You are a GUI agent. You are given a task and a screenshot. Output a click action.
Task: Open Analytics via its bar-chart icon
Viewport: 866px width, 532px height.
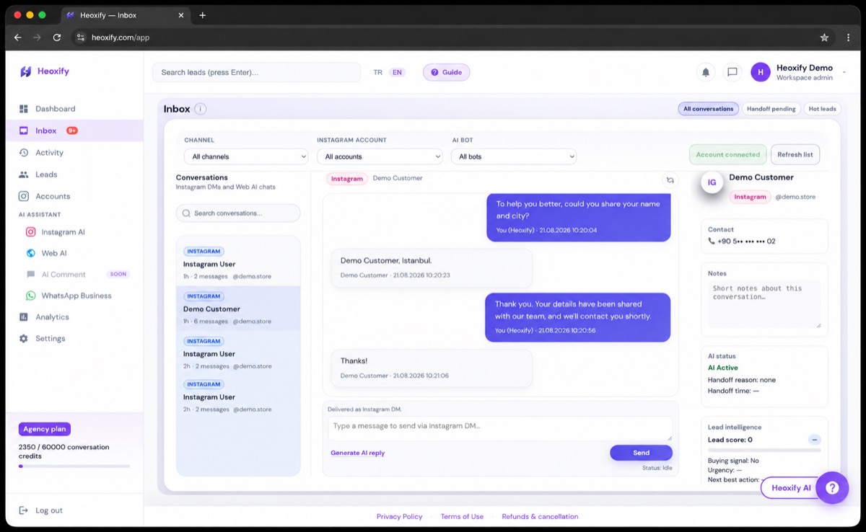pyautogui.click(x=24, y=317)
